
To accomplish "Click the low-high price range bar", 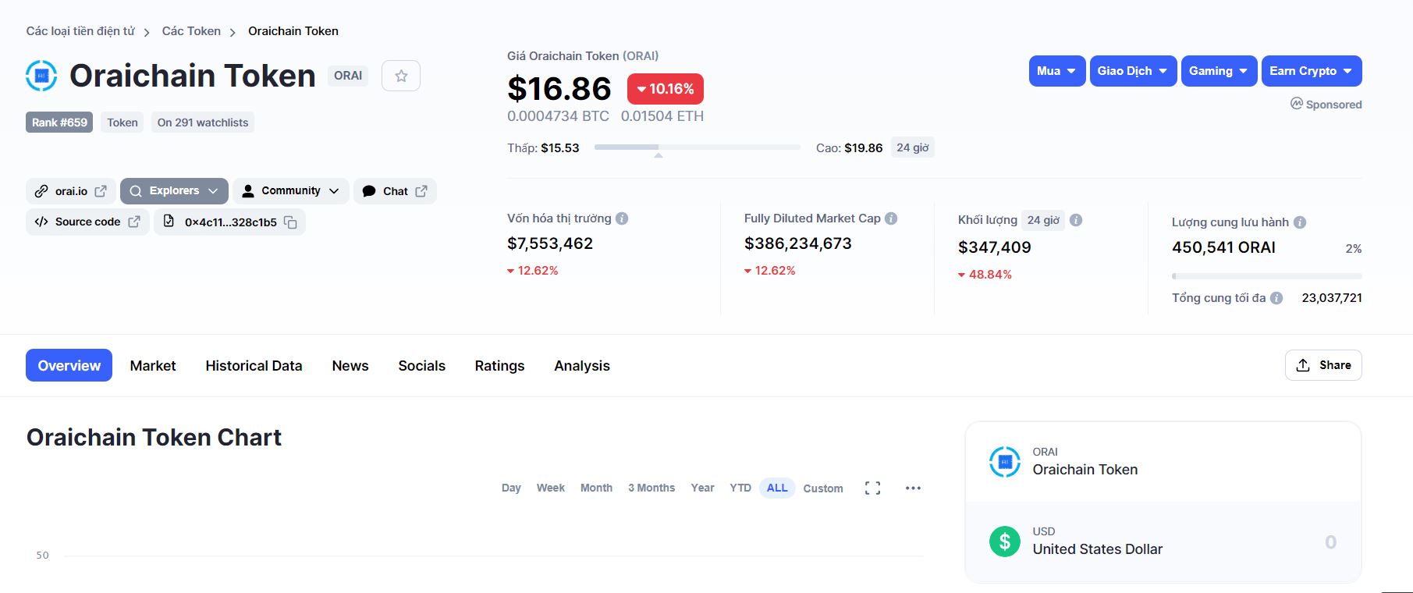I will click(x=697, y=147).
